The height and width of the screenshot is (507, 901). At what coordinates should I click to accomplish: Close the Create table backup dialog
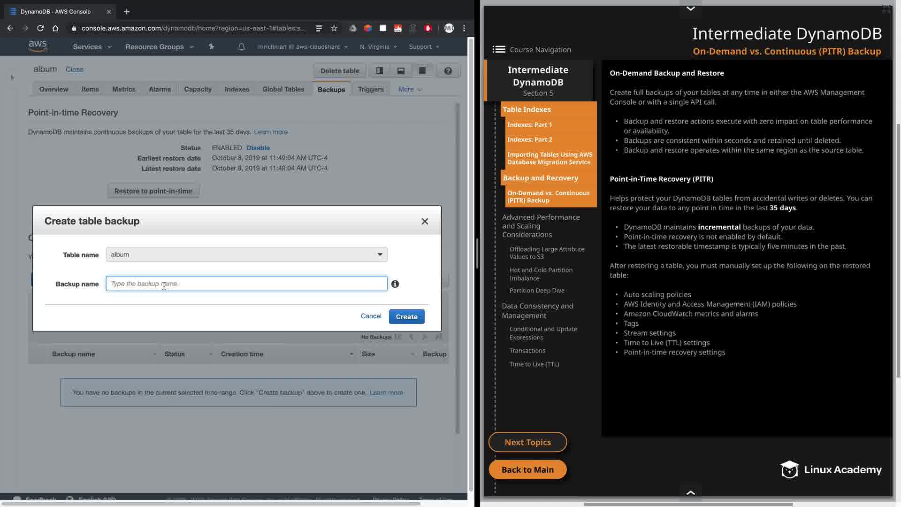tap(425, 221)
